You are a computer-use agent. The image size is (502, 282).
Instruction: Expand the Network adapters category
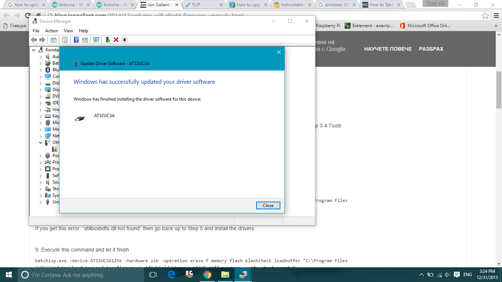(40, 135)
